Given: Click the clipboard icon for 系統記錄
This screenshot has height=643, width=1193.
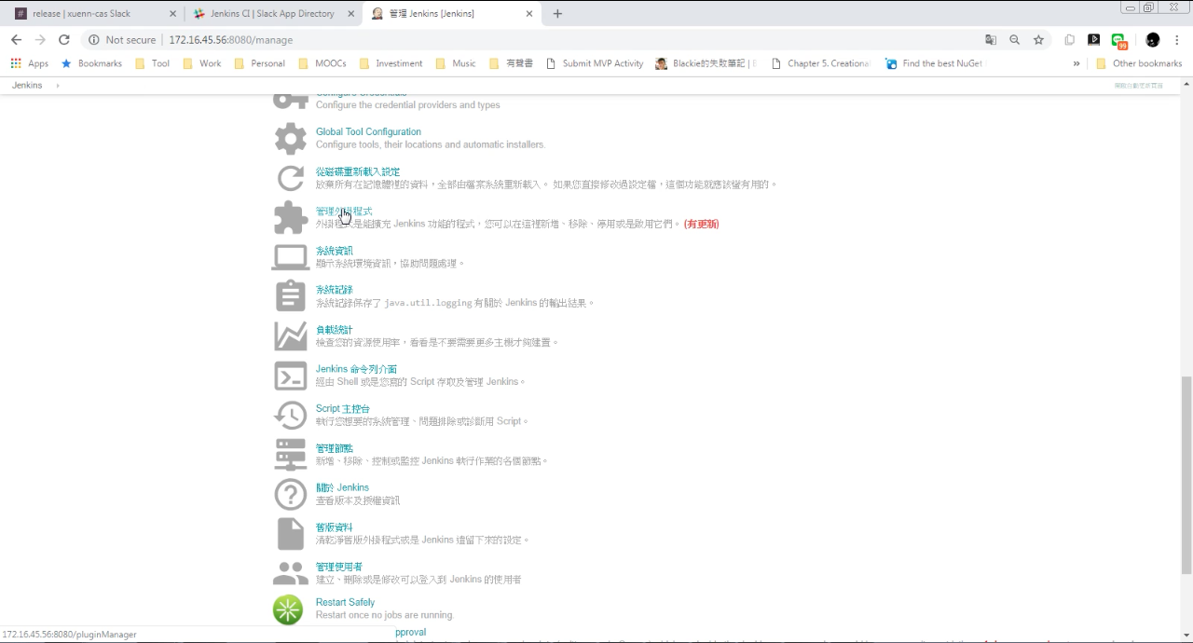Looking at the screenshot, I should (x=290, y=296).
